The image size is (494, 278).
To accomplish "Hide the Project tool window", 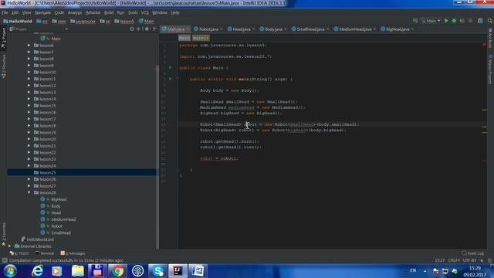I will (154, 29).
